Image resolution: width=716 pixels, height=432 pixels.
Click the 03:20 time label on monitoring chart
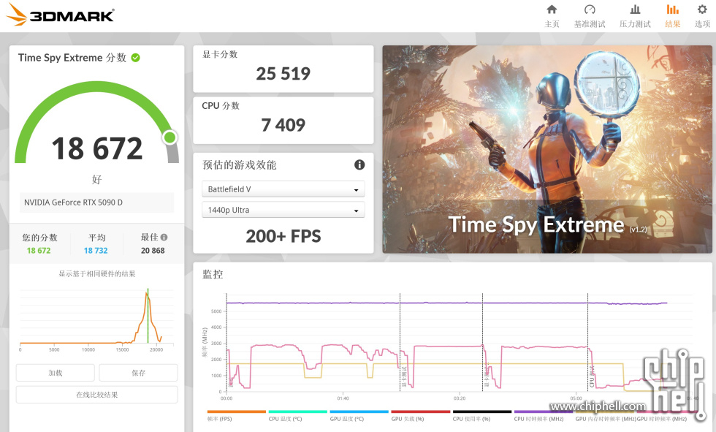click(460, 398)
